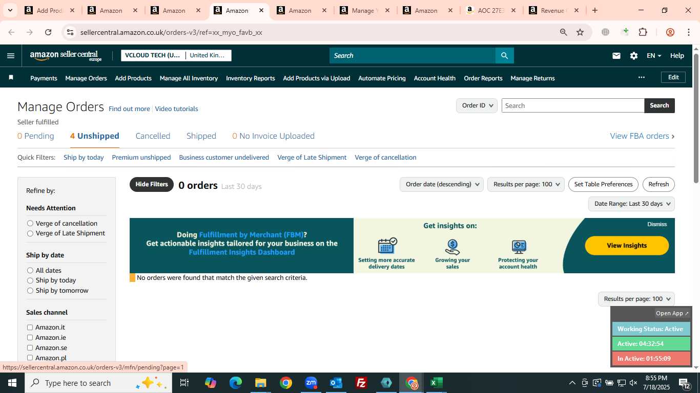Open the three-dot more menu in navigation bar

(x=641, y=77)
